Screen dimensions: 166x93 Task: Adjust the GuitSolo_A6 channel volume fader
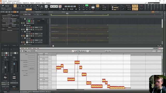pos(5,67)
